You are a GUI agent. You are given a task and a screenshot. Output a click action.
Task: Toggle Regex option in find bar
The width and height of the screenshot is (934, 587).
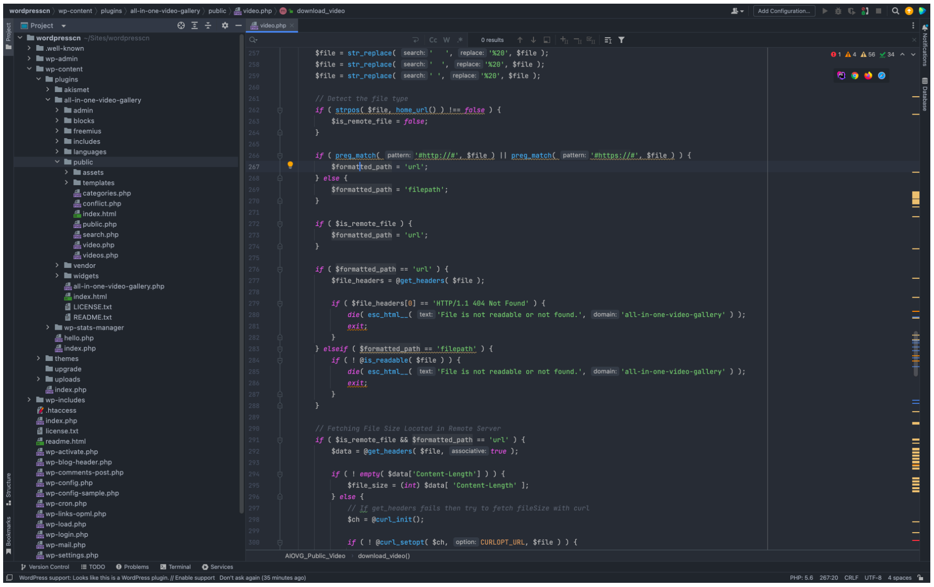[x=460, y=40]
